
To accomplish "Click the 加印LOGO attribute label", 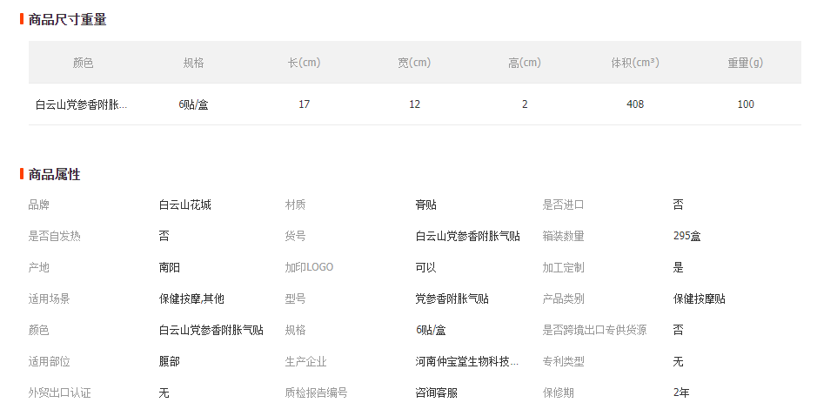I will click(x=309, y=267).
